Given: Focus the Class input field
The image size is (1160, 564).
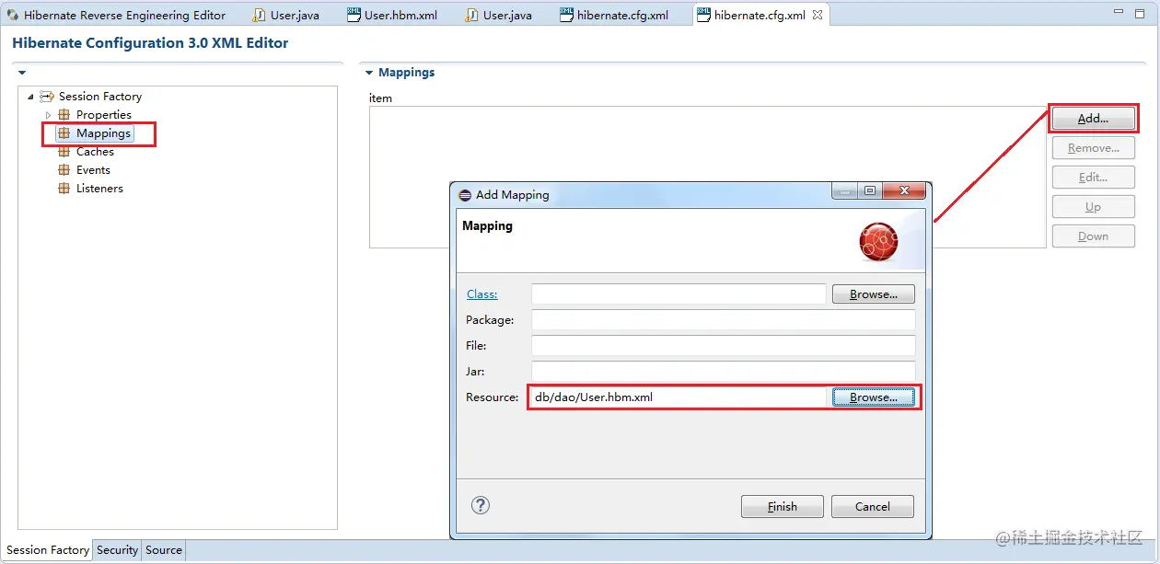Looking at the screenshot, I should pos(679,294).
